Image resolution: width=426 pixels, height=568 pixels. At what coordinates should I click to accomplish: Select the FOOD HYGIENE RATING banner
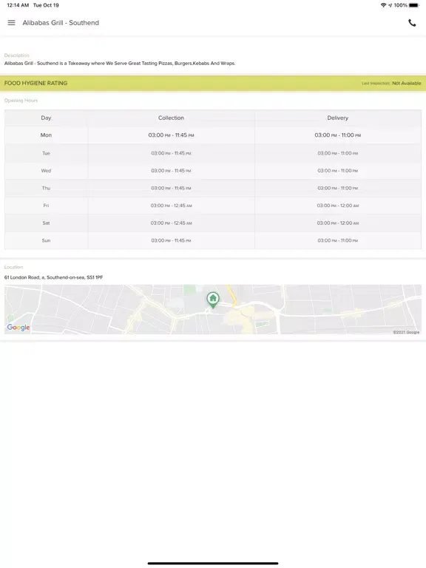(x=213, y=84)
